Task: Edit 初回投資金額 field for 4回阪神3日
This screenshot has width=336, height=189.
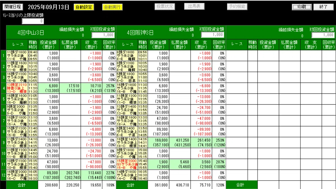Action: [213, 35]
